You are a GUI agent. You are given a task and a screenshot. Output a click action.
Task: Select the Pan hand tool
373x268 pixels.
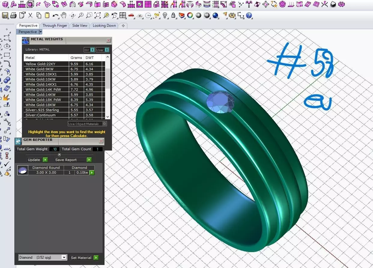point(63,15)
